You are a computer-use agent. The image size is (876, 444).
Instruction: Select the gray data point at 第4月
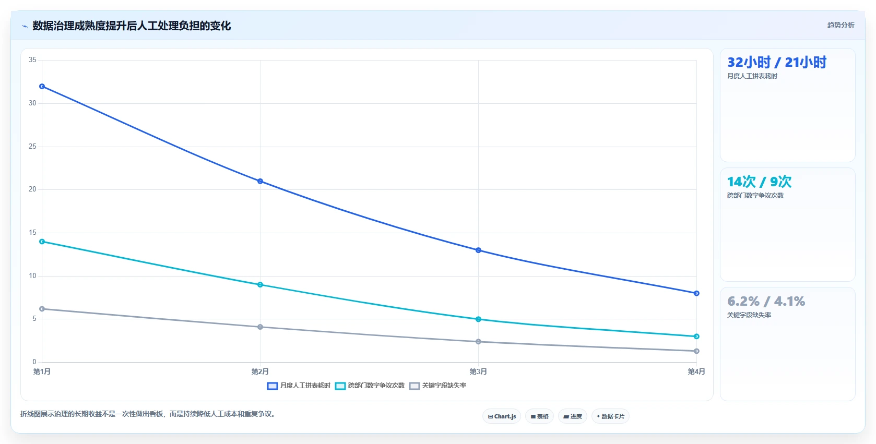(x=696, y=351)
